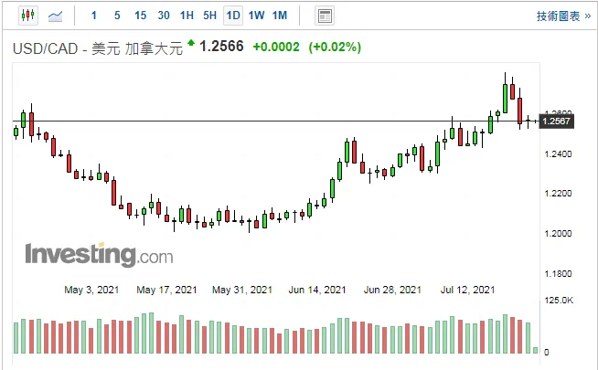Click the green up arrow indicator
598x370 pixels.
click(x=191, y=42)
